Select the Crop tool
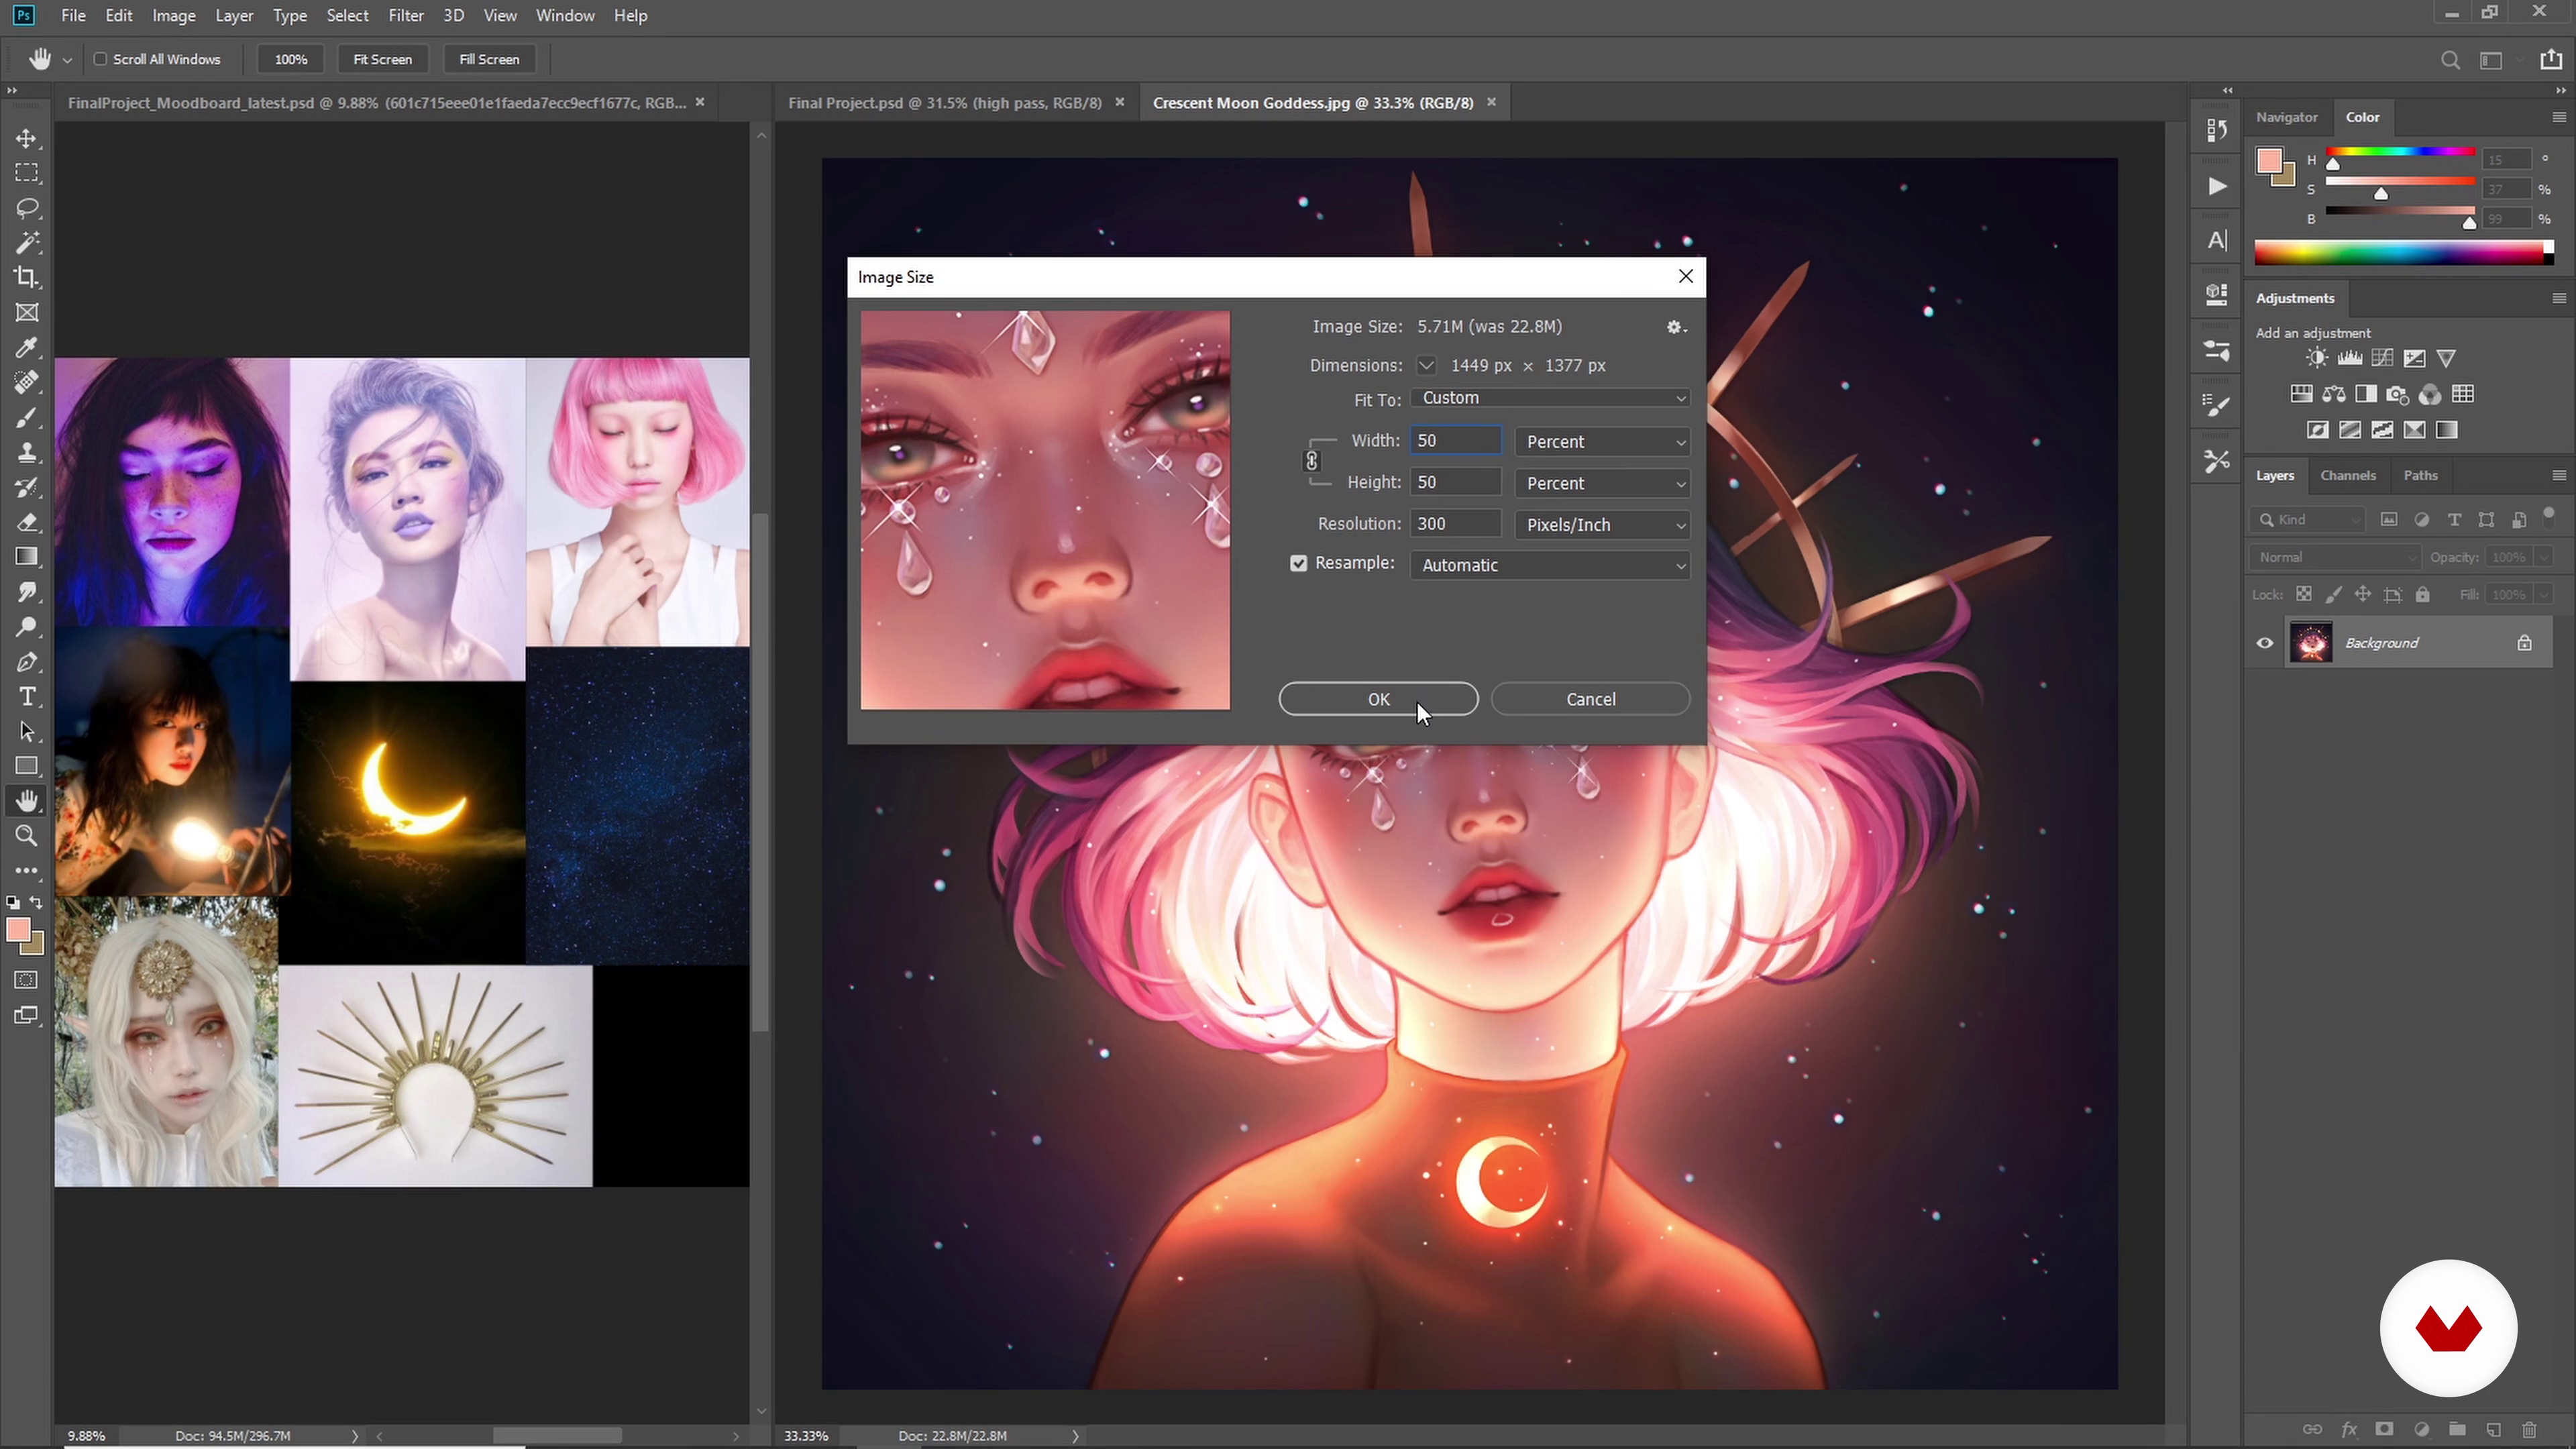2576x1449 pixels. click(27, 278)
